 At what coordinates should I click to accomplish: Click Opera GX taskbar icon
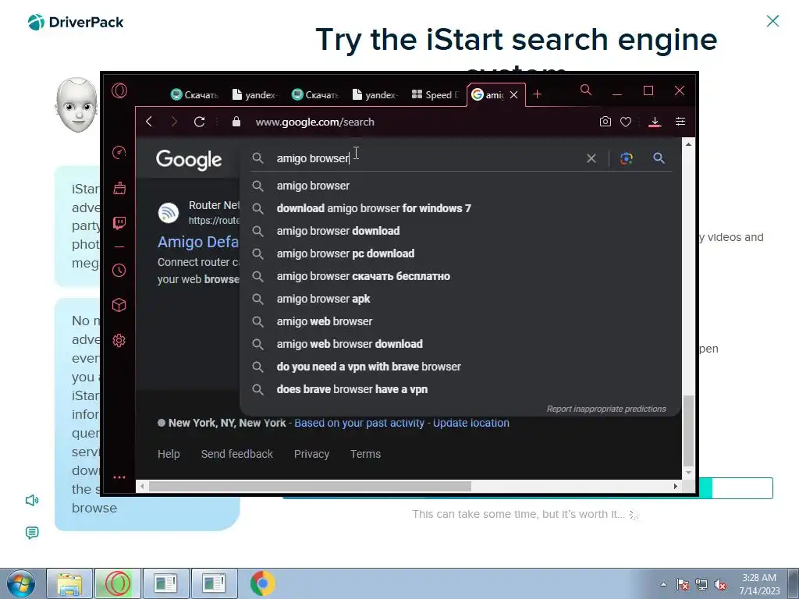pos(117,583)
